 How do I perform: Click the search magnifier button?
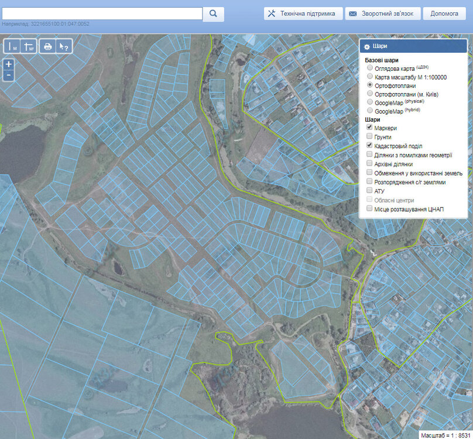214,13
